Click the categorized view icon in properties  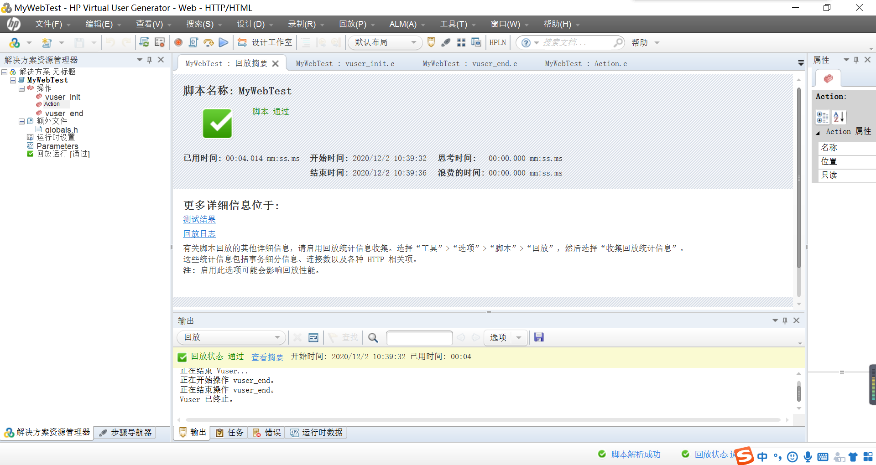tap(823, 117)
